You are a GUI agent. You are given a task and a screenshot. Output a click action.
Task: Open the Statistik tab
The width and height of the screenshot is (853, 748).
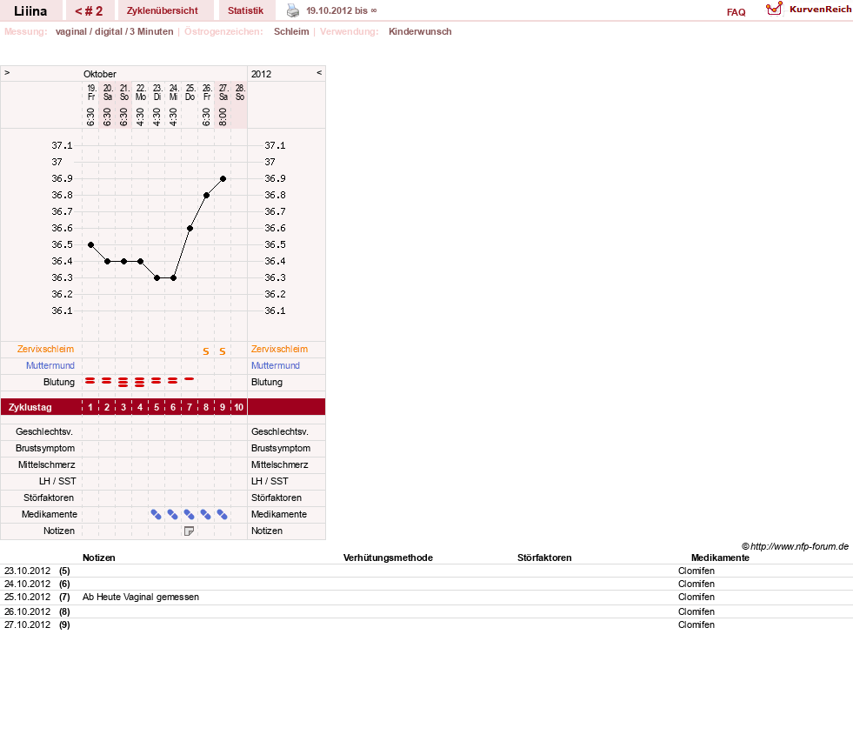point(245,11)
